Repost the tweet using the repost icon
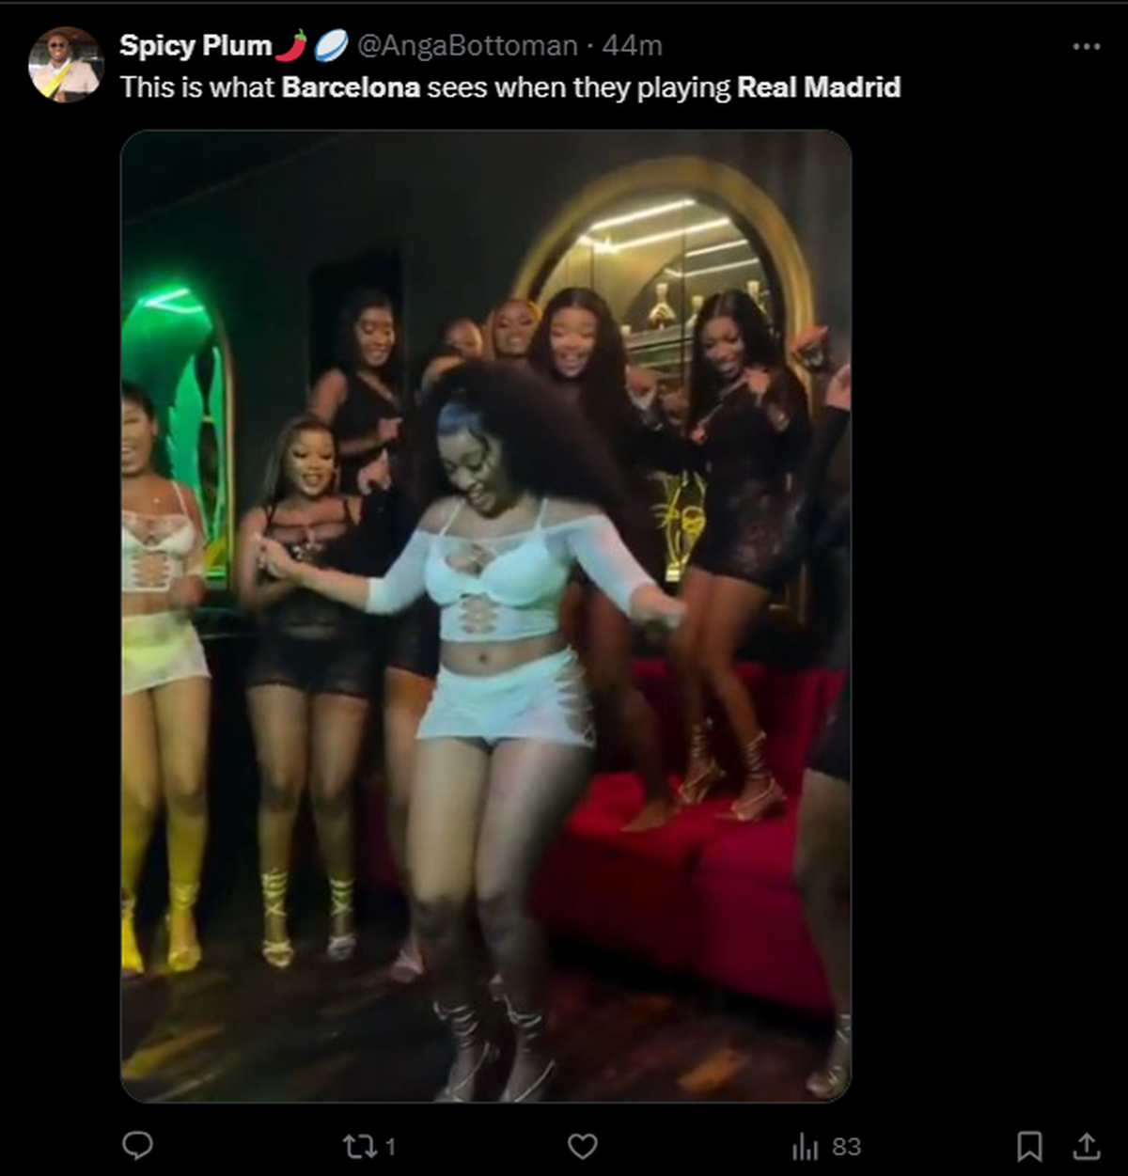Screen dimensions: 1128x1176 tap(359, 1145)
